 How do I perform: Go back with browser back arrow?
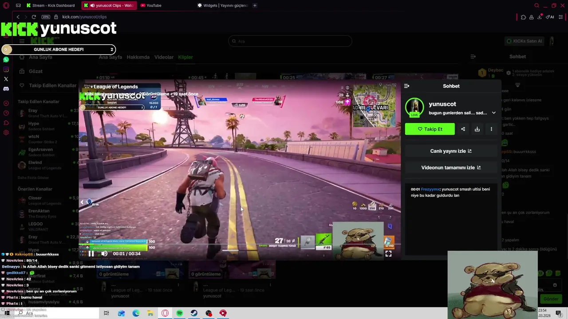point(18,17)
